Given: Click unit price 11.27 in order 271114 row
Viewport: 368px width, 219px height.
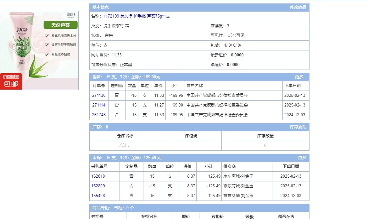Looking at the screenshot, I should [159, 105].
